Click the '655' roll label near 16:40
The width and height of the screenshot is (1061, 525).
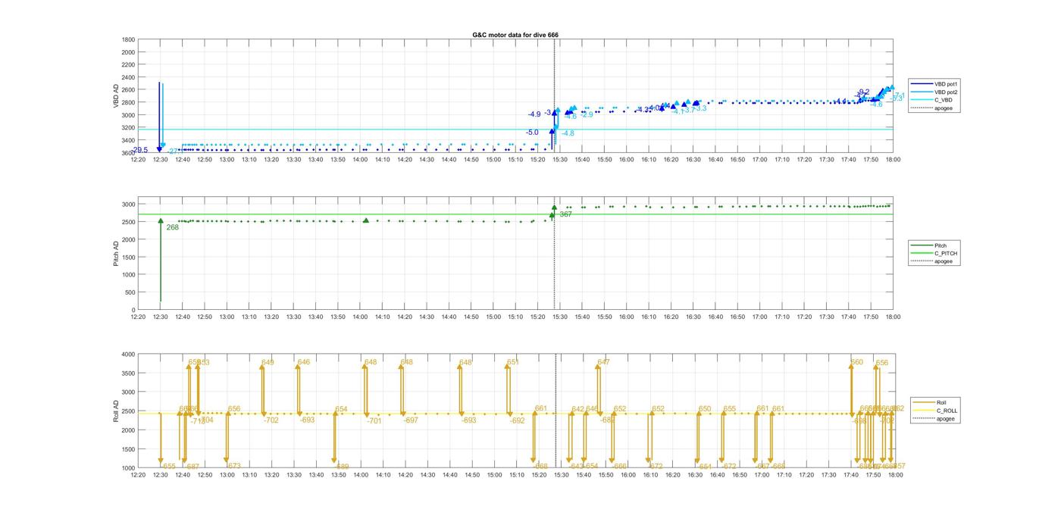pyautogui.click(x=730, y=409)
